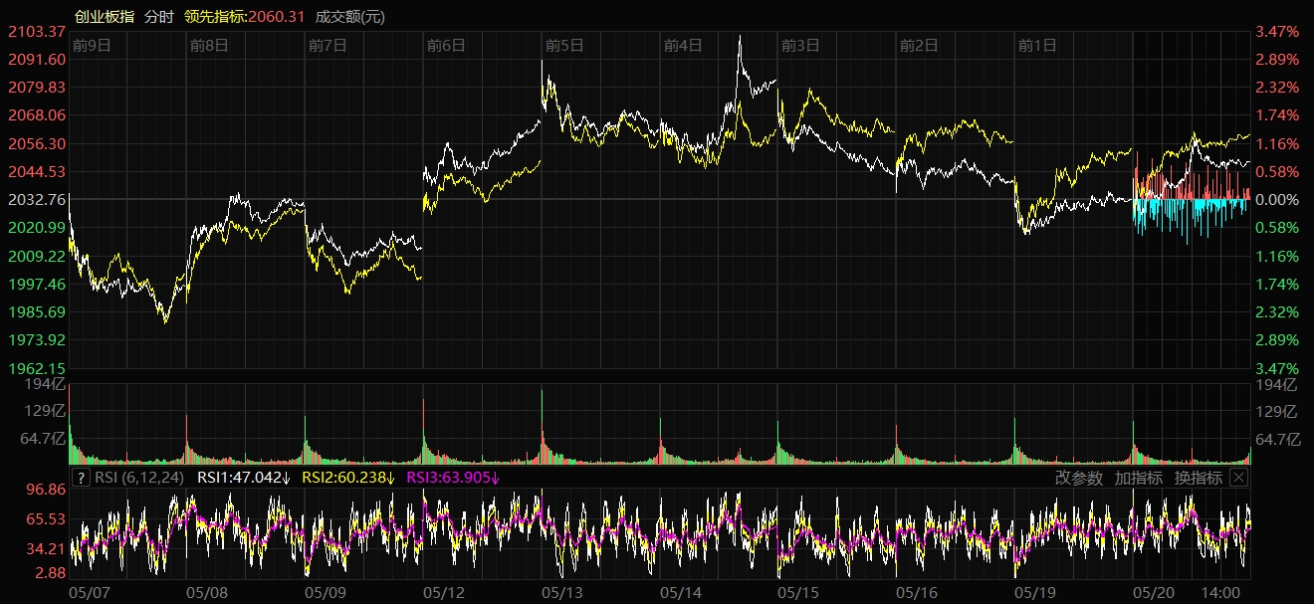Click 加指标 to add an indicator
The image size is (1314, 604).
[x=1139, y=478]
